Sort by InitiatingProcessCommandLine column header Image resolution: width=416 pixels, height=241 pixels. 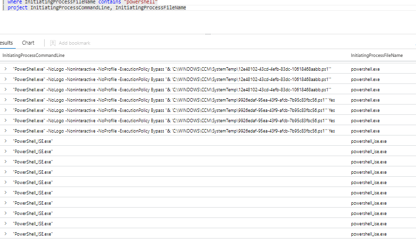[33, 55]
